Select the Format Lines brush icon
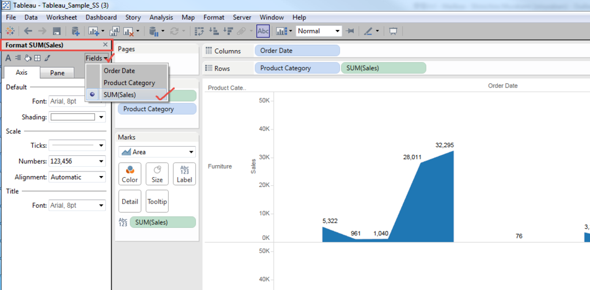 (47, 58)
